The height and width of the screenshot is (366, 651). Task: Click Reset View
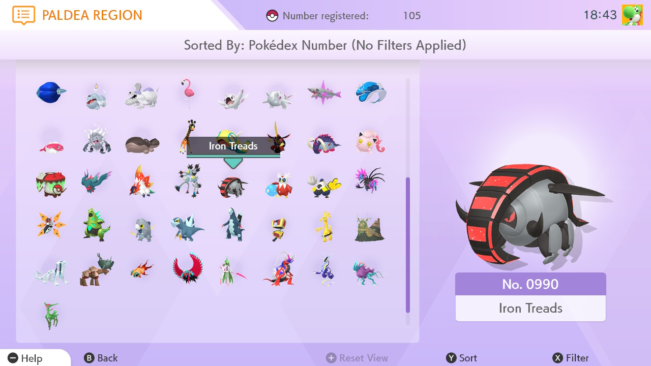[357, 358]
